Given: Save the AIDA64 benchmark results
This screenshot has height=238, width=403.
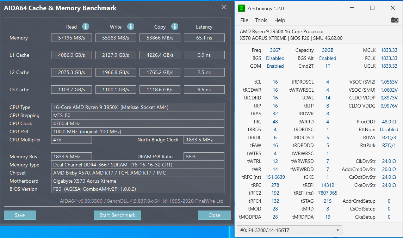Looking at the screenshot, I should point(20,215).
